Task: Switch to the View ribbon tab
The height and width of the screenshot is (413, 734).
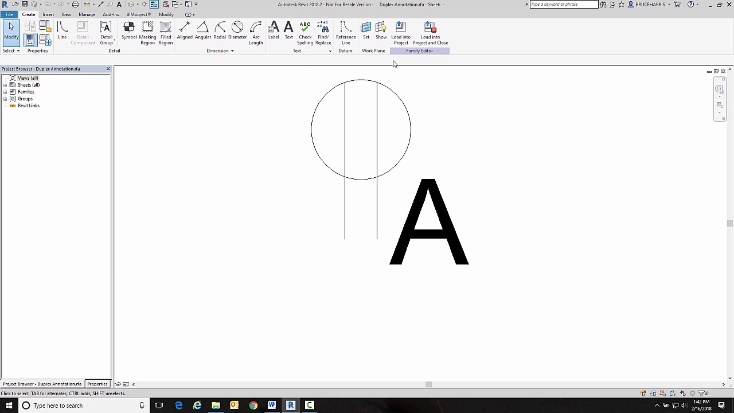Action: [67, 14]
